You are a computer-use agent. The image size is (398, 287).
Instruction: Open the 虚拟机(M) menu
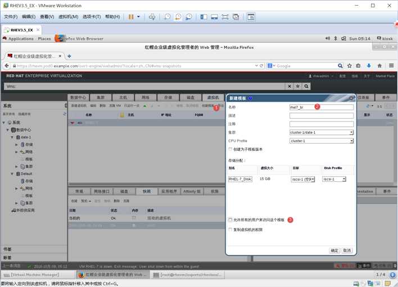coord(68,16)
